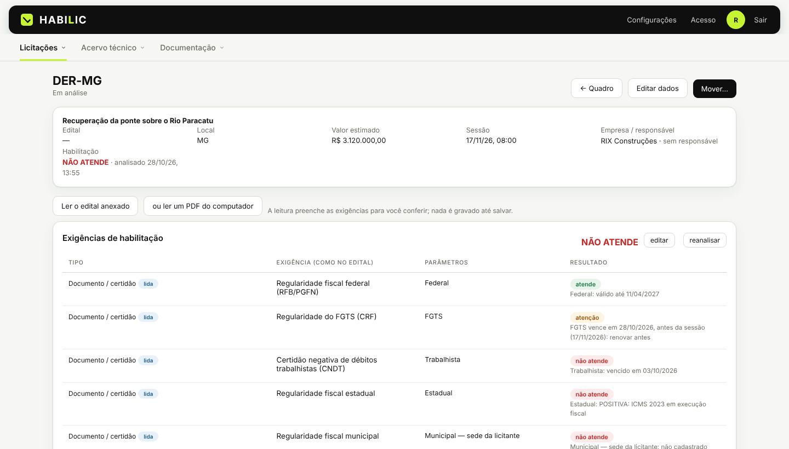Click the lida tag in federal row

(148, 284)
